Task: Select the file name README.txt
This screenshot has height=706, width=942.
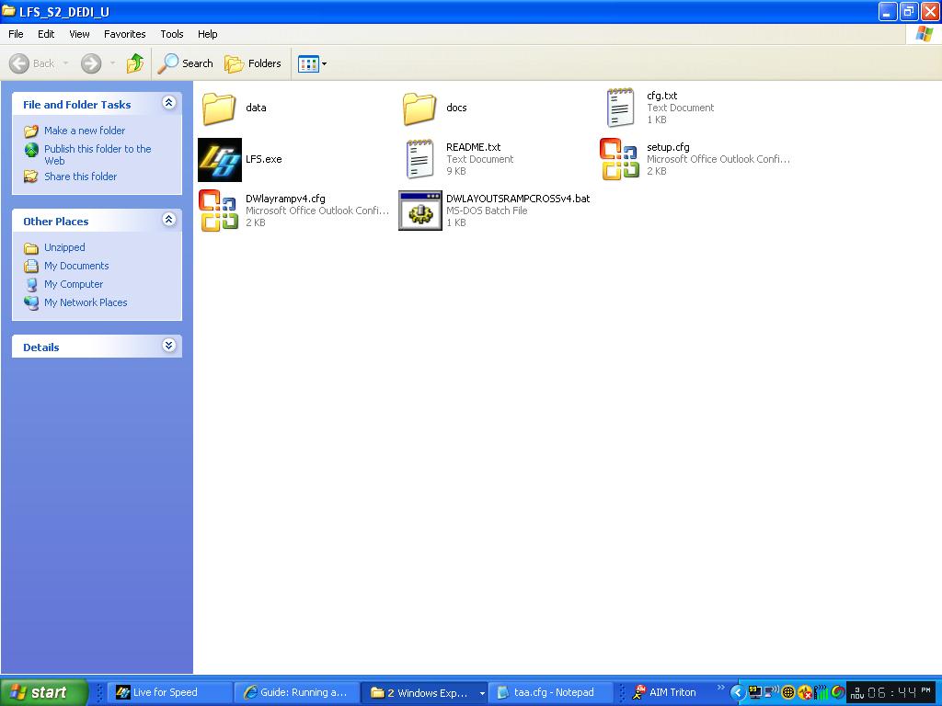Action: tap(474, 147)
